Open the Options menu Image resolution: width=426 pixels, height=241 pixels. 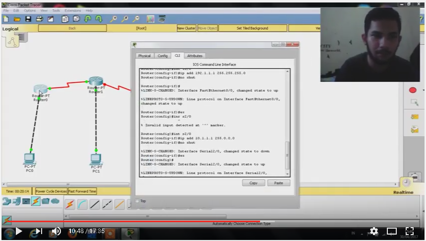pyautogui.click(x=30, y=10)
